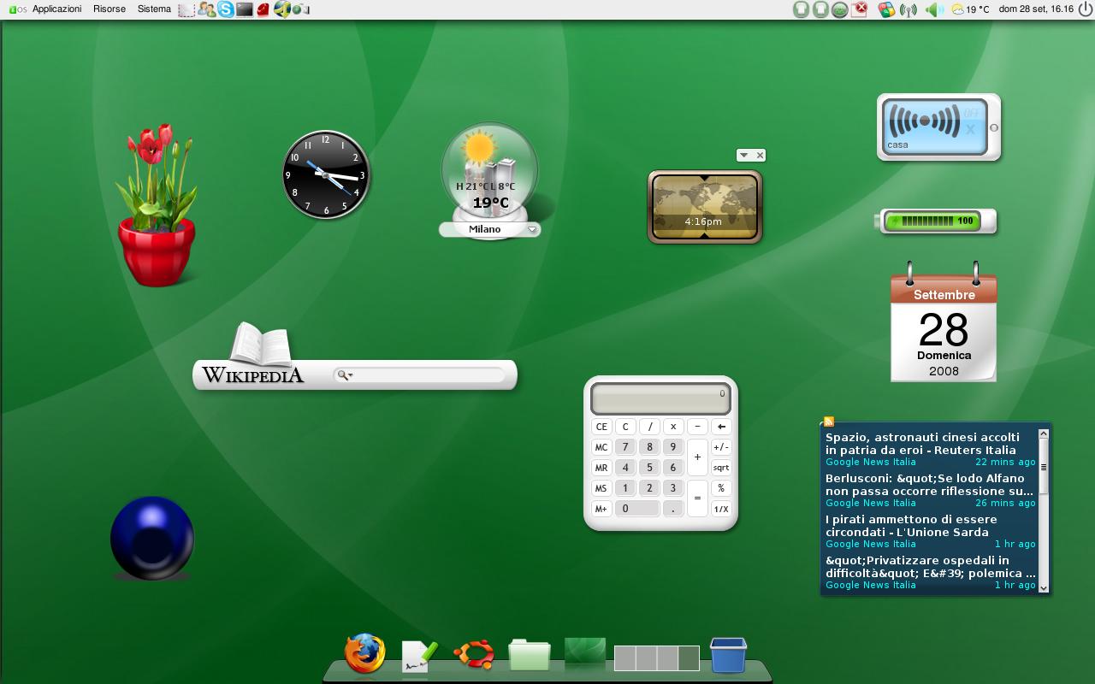Click the green desktop thumbnail in dock

(x=585, y=652)
